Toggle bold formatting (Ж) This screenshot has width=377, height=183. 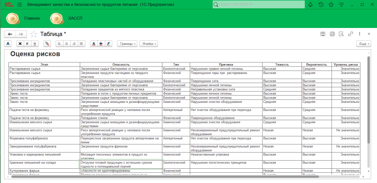coord(21,44)
